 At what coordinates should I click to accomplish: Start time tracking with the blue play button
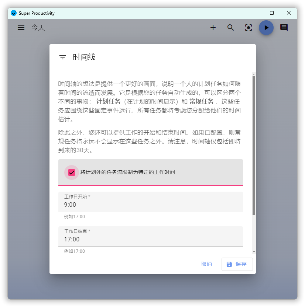click(266, 28)
